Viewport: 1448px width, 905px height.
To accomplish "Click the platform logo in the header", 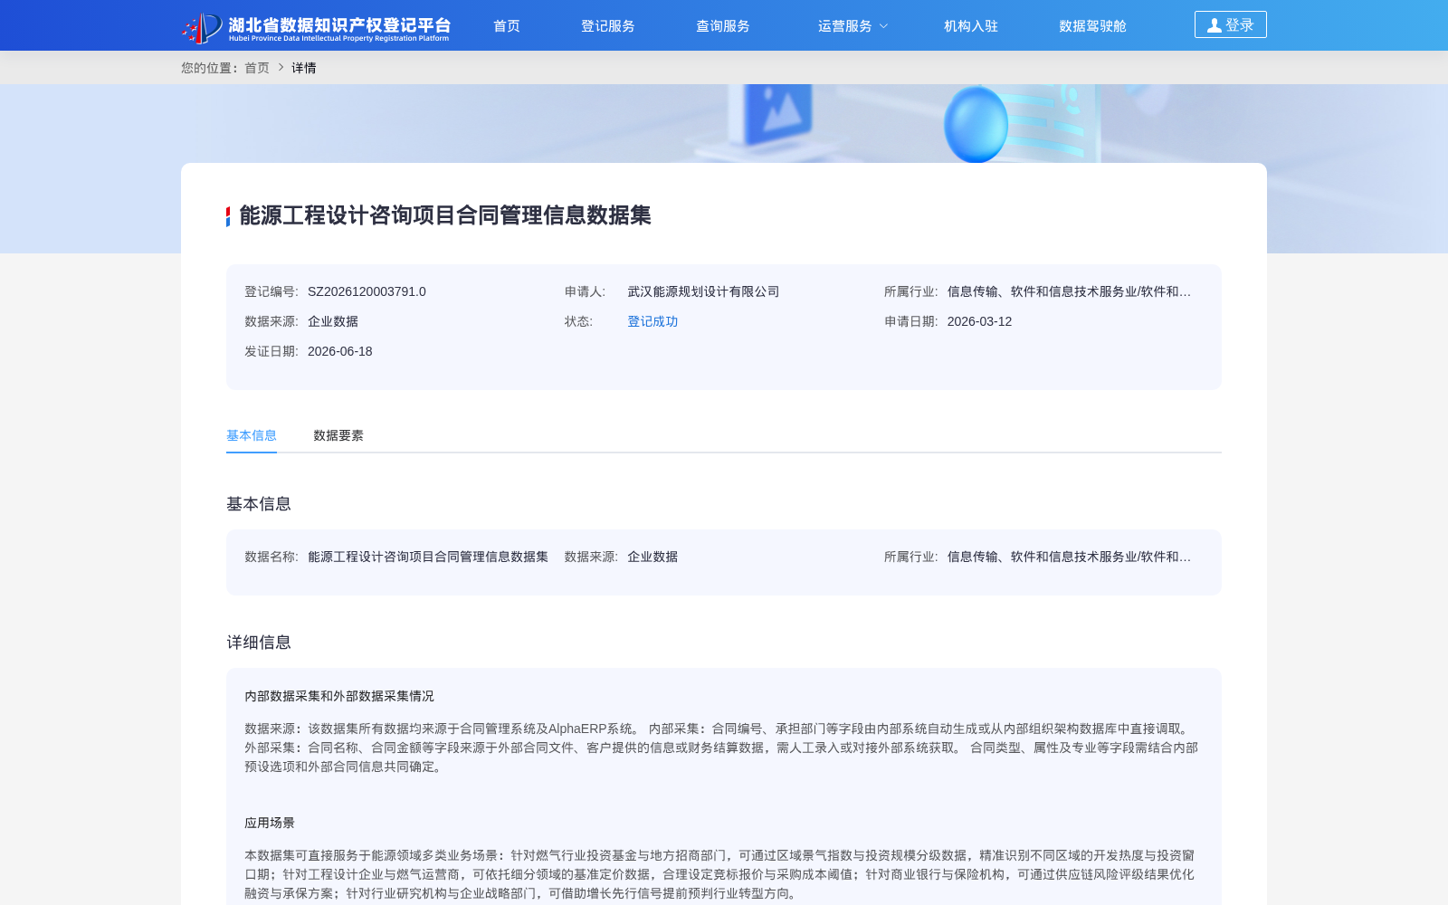I will (x=316, y=27).
